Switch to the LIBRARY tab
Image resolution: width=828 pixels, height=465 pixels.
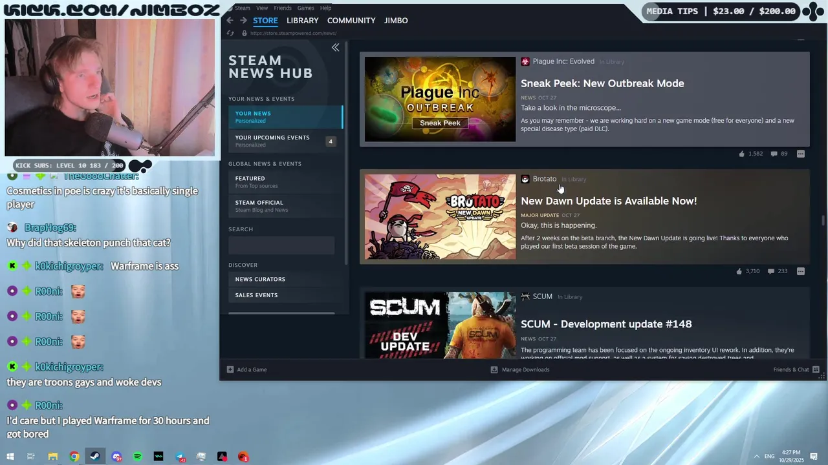303,21
